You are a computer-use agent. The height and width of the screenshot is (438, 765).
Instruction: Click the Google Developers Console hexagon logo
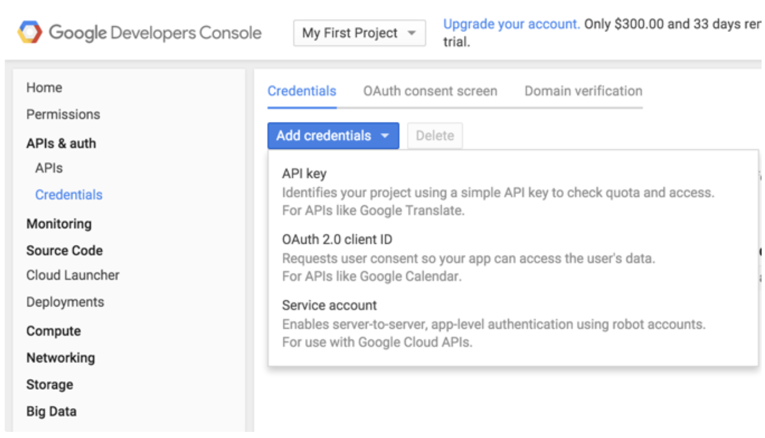tap(30, 33)
